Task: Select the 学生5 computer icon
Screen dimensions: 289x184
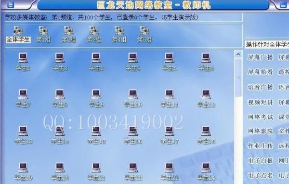Action: (x=170, y=58)
